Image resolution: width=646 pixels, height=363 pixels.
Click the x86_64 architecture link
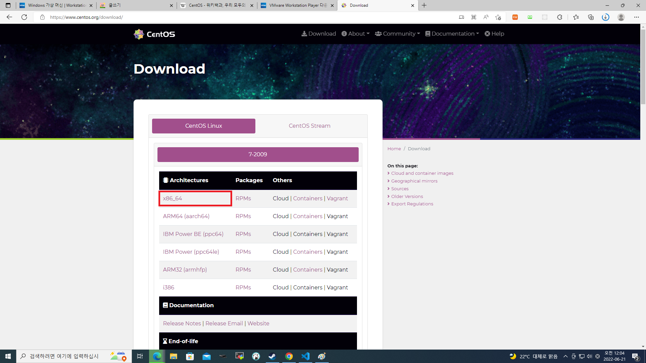173,198
